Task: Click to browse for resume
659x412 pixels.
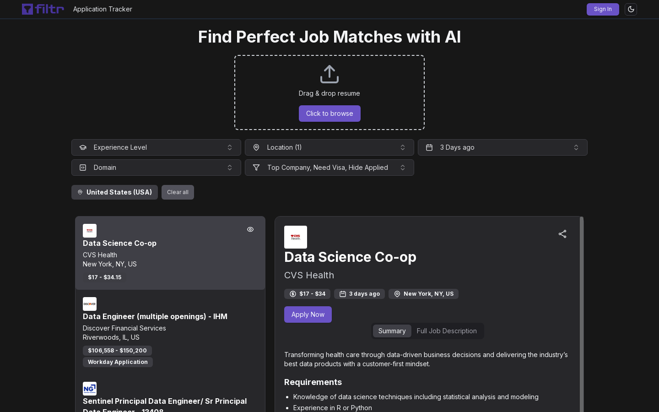Action: 329,114
